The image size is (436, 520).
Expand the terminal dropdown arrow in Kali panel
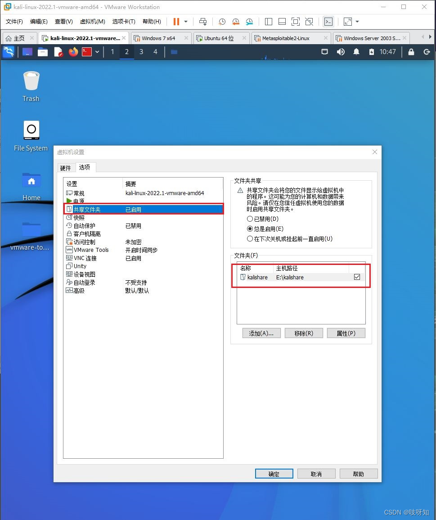click(x=97, y=52)
